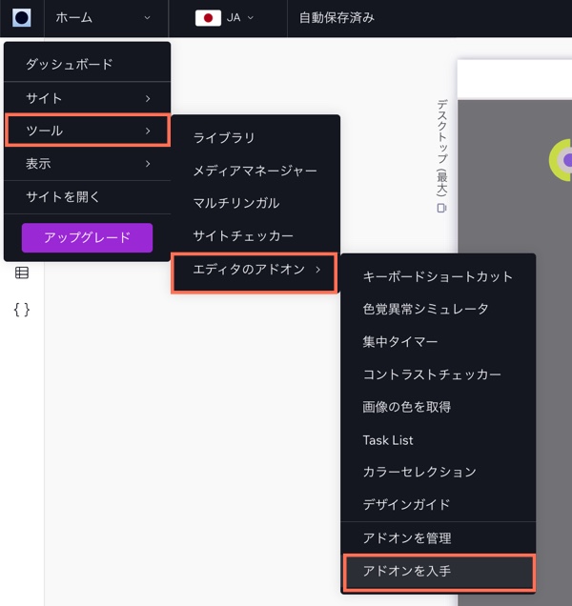The height and width of the screenshot is (606, 572).
Task: Select 画像の色を取得 add-on
Action: pyautogui.click(x=439, y=407)
